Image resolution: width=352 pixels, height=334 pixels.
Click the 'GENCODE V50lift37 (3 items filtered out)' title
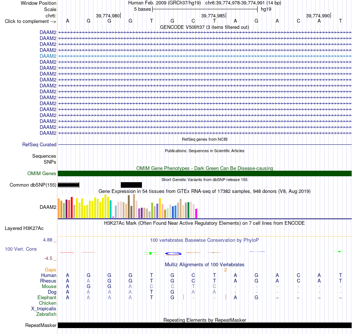[x=204, y=27]
